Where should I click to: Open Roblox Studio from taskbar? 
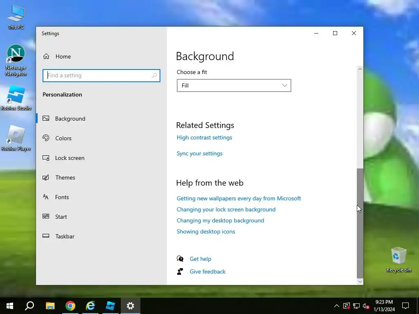110,306
